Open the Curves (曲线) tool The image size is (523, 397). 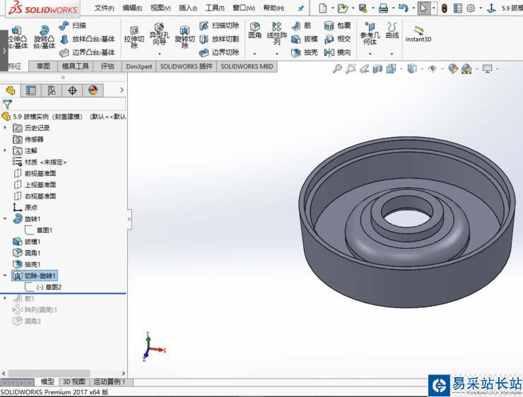click(x=392, y=30)
